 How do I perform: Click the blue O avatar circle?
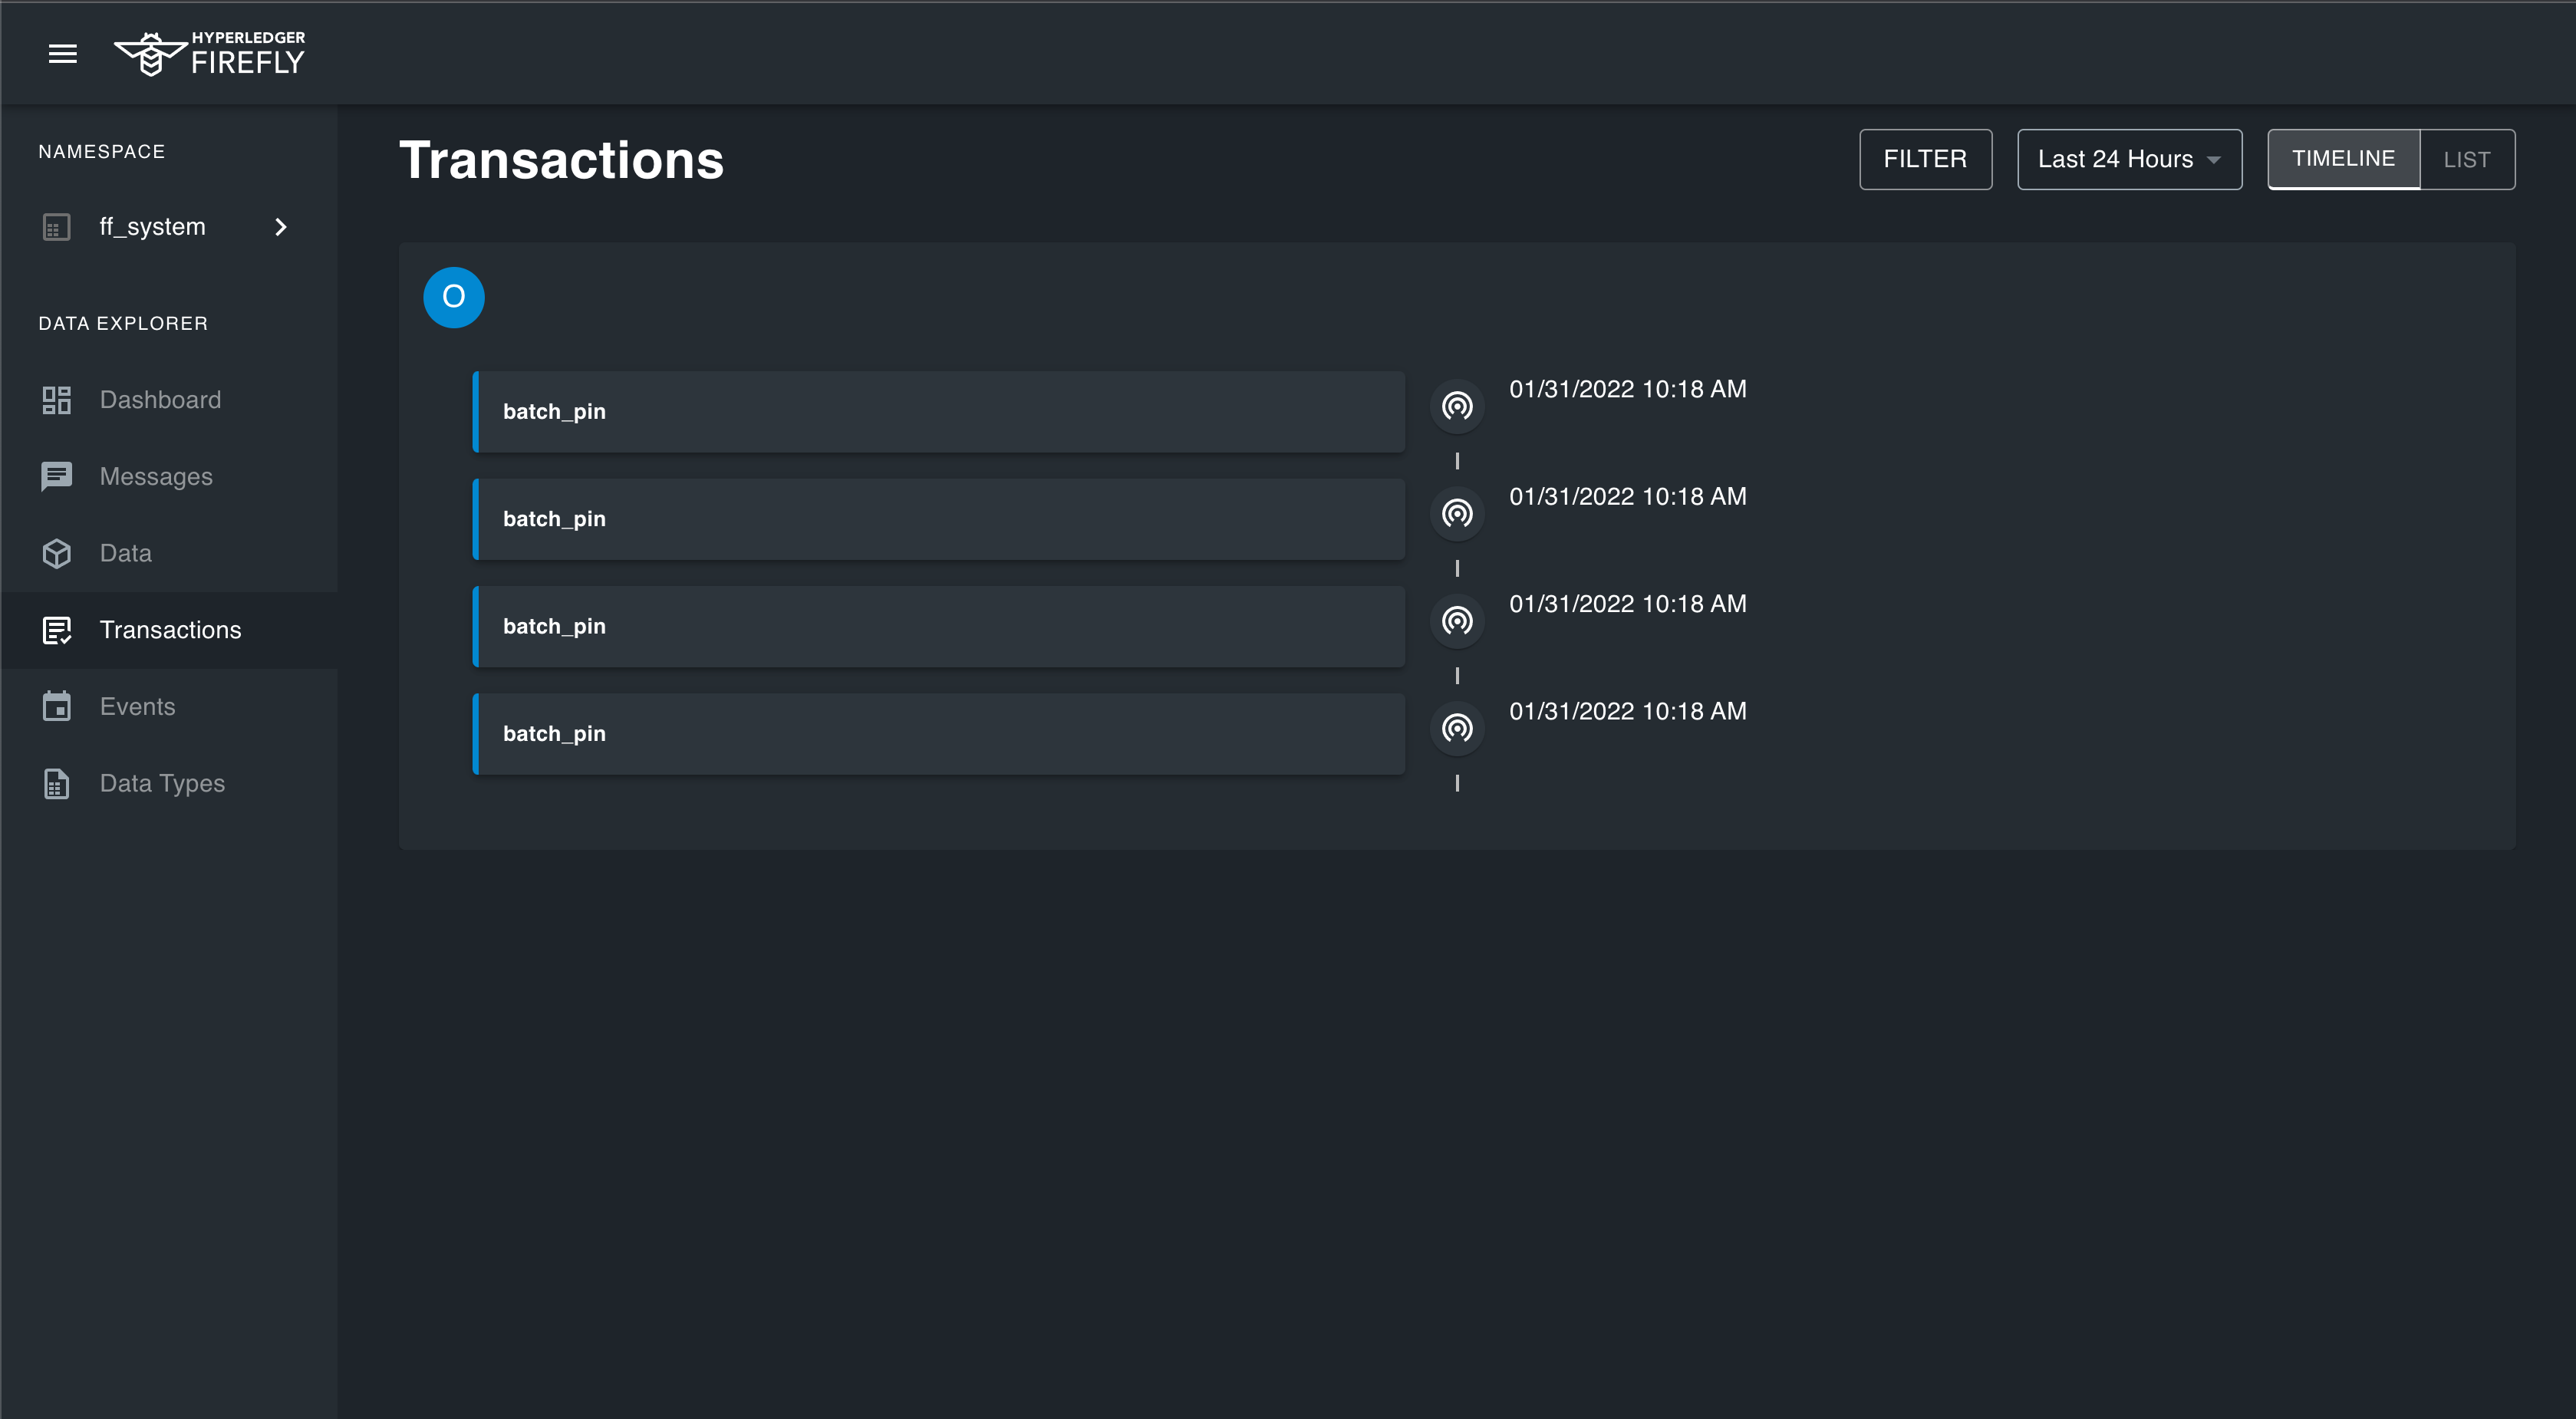[x=454, y=297]
